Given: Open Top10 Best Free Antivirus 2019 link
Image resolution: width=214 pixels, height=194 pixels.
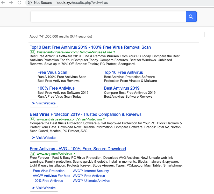Looking at the screenshot, I should (x=90, y=47).
